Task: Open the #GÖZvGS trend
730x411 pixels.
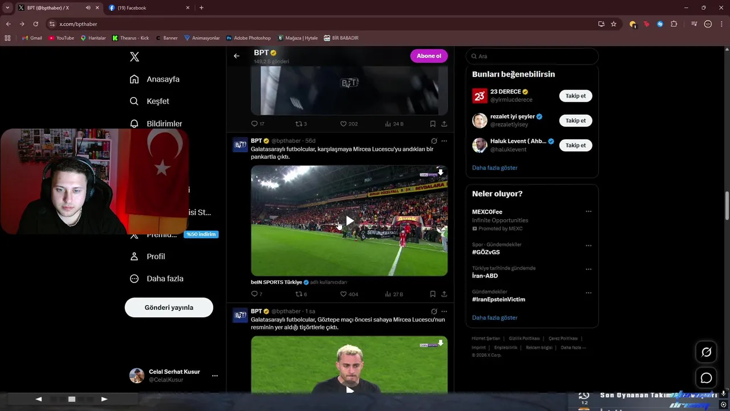Action: (486, 252)
